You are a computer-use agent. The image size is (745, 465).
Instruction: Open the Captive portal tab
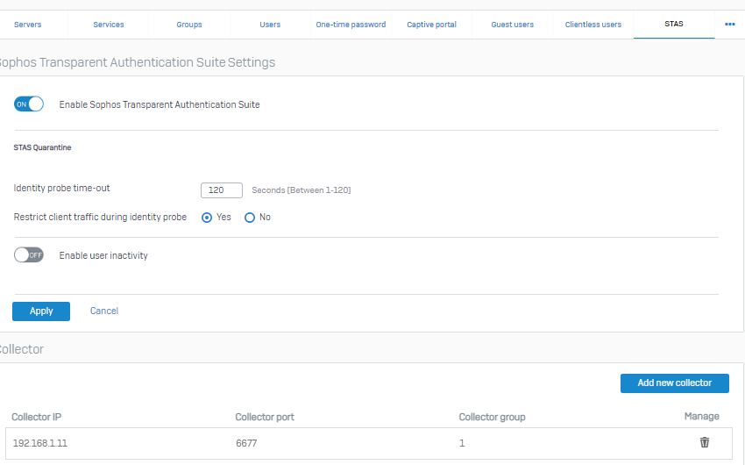[431, 25]
